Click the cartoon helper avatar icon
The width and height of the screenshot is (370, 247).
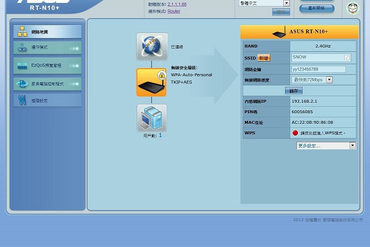353,8
